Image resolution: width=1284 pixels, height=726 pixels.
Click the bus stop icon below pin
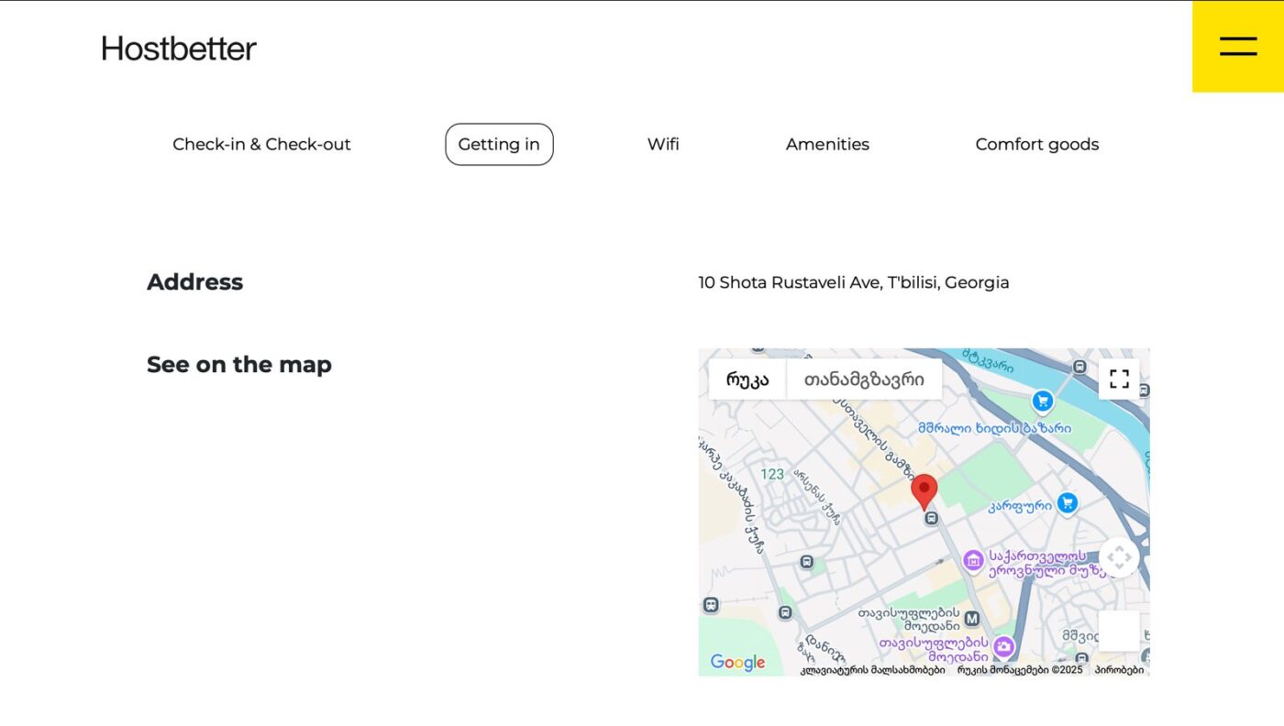coord(932,518)
